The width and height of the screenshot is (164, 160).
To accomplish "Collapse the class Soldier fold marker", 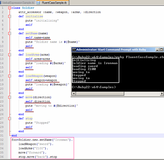I will (9, 8).
